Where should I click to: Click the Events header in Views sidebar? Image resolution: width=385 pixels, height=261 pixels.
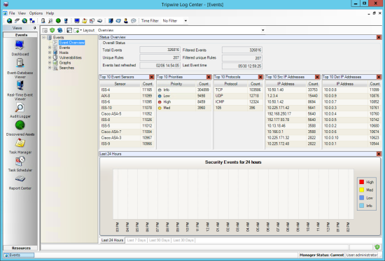pyautogui.click(x=21, y=35)
